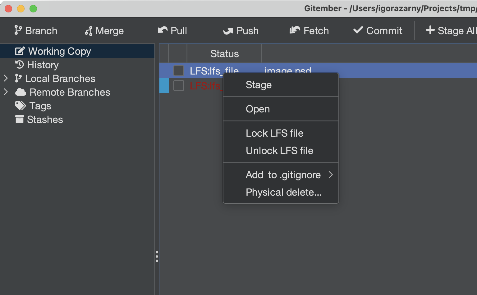Viewport: 477px width, 295px height.
Task: Expand the Remote Branches tree node
Action: [x=6, y=92]
